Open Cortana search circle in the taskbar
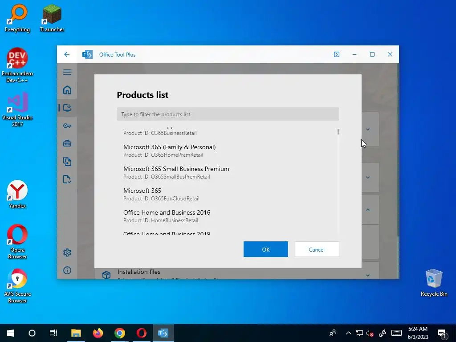456x342 pixels. coord(32,333)
